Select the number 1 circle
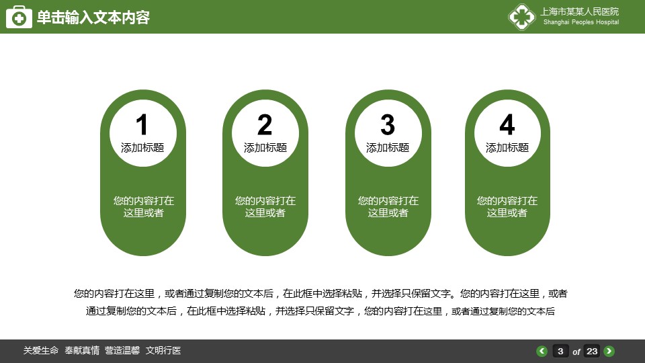This screenshot has width=645, height=363. tap(142, 132)
